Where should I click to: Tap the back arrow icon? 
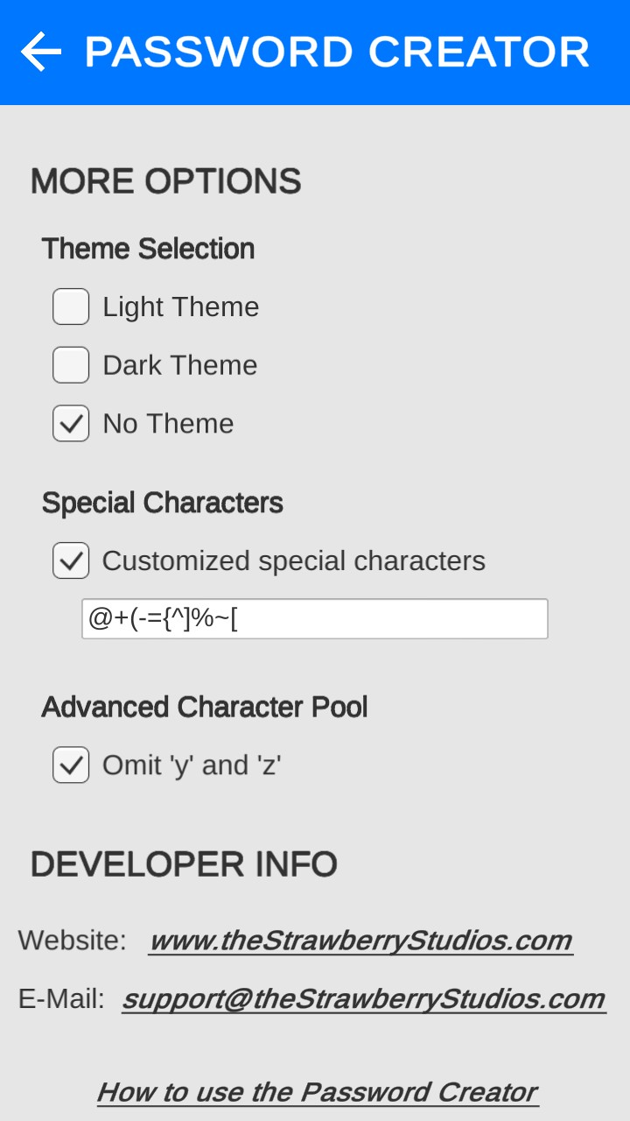point(41,53)
